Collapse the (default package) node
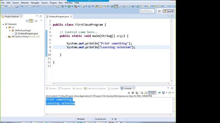Screen dimensions: 220x123 10,30
